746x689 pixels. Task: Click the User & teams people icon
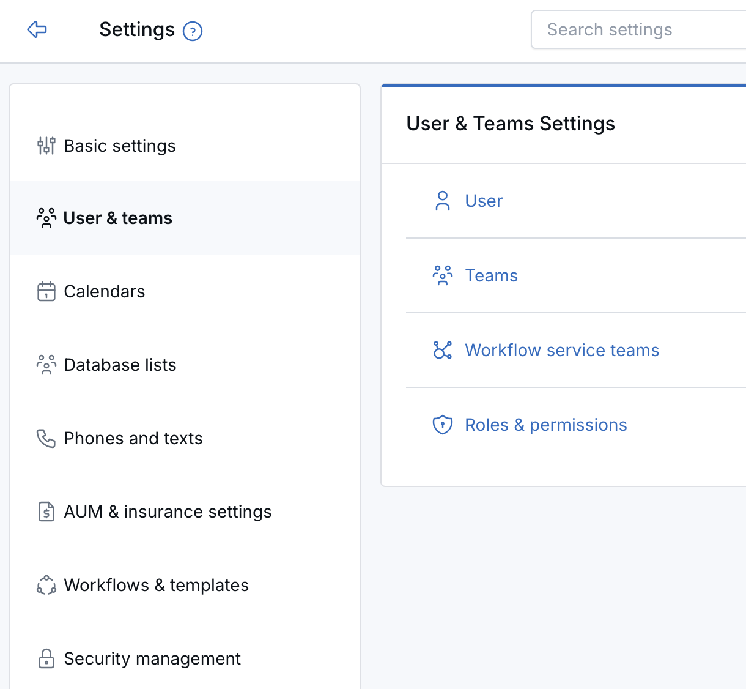click(x=46, y=218)
